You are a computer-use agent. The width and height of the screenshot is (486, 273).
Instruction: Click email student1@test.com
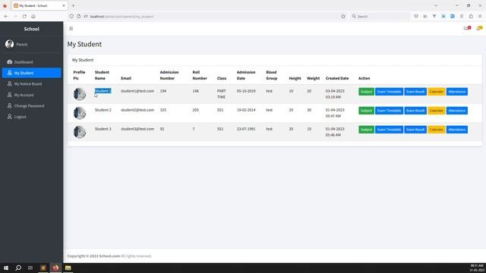click(137, 91)
